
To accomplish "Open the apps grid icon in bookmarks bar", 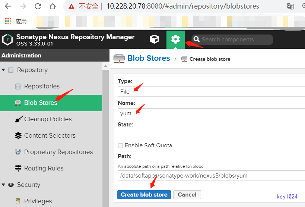I will 8,21.
